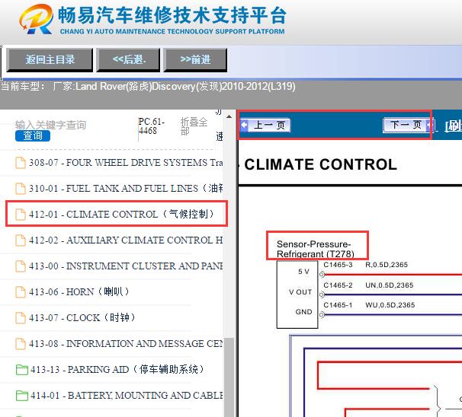Viewport: 462px width, 417px height.
Task: Open 413-07 Clock entry
Action: point(82,317)
